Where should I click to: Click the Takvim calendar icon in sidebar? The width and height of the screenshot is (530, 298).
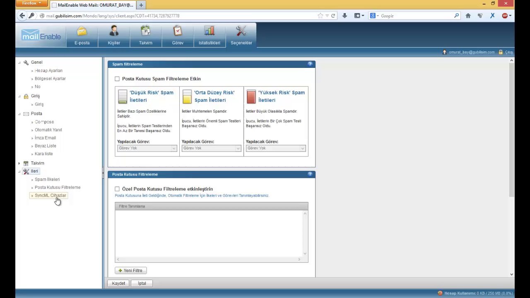(x=26, y=163)
